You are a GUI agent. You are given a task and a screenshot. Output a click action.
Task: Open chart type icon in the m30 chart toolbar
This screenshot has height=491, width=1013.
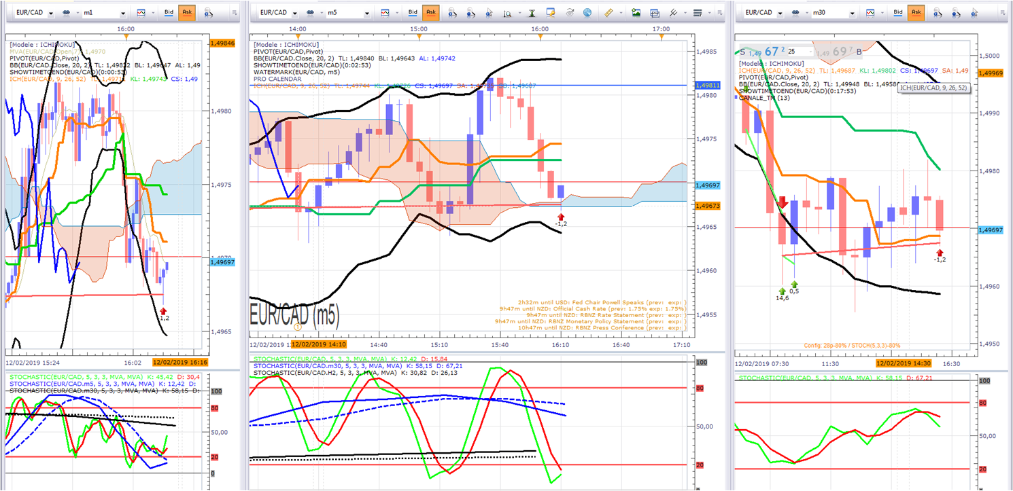872,13
